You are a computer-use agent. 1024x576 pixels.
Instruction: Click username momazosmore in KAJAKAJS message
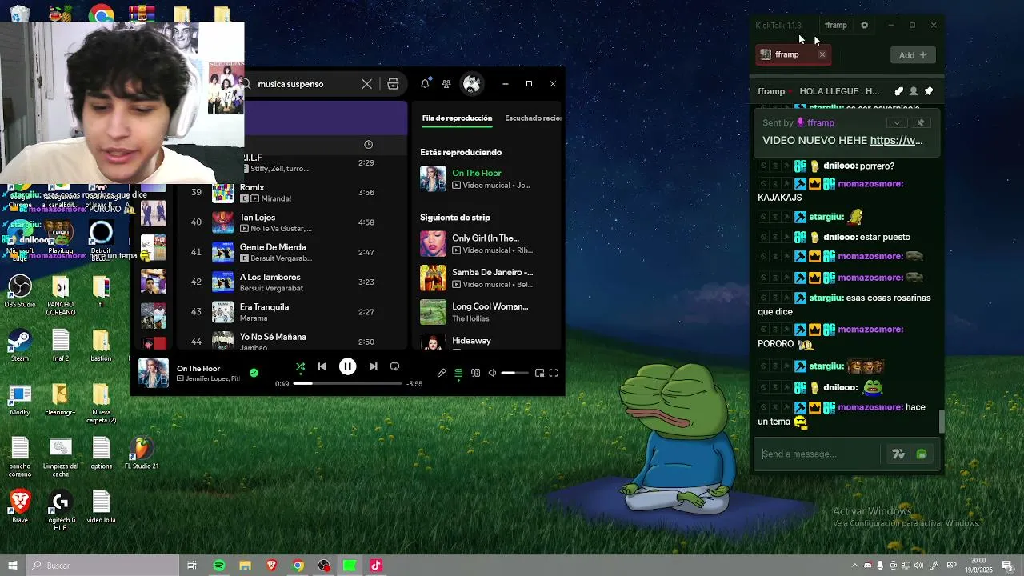870,184
